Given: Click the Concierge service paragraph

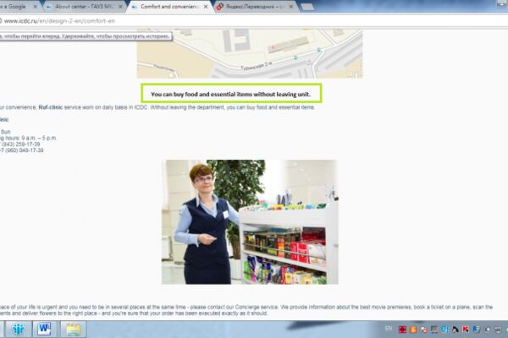Looking at the screenshot, I should pos(246,310).
